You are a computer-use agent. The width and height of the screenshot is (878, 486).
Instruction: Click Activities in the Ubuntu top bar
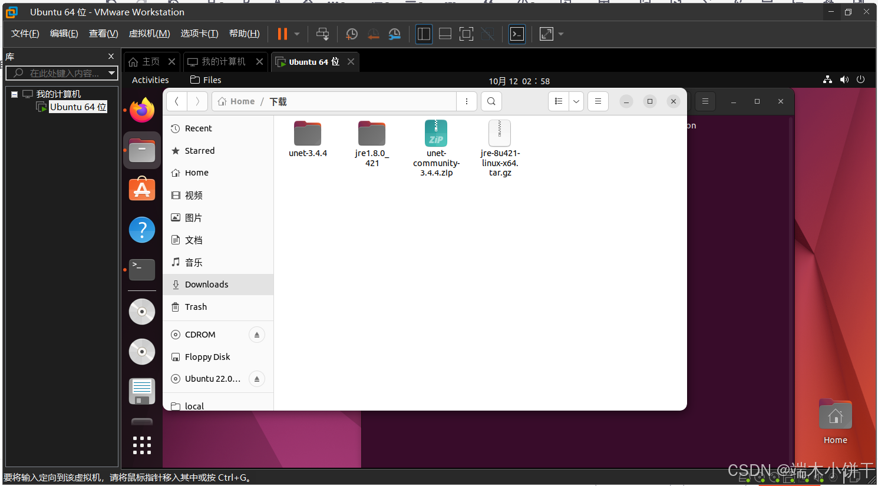tap(150, 80)
